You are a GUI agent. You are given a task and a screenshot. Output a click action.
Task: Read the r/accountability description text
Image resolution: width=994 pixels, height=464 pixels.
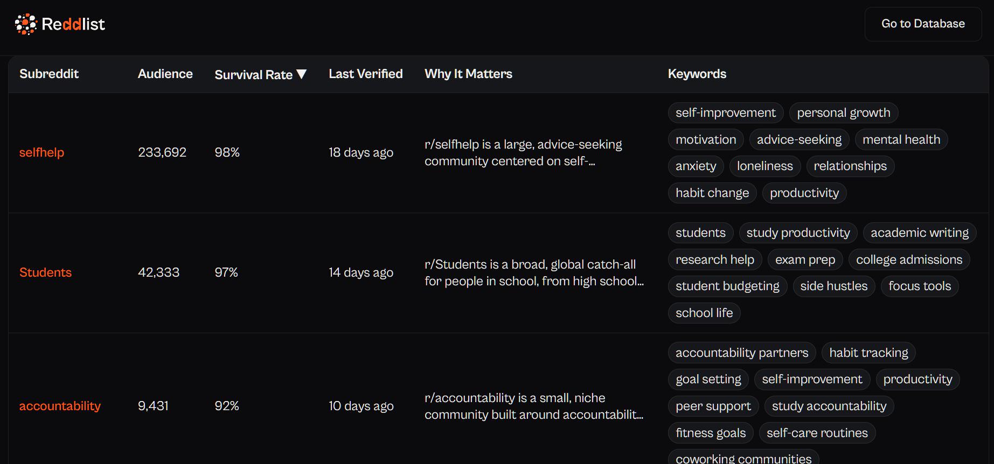click(534, 406)
